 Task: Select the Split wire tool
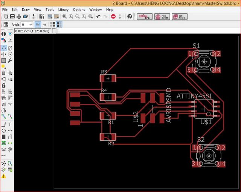click(4, 104)
